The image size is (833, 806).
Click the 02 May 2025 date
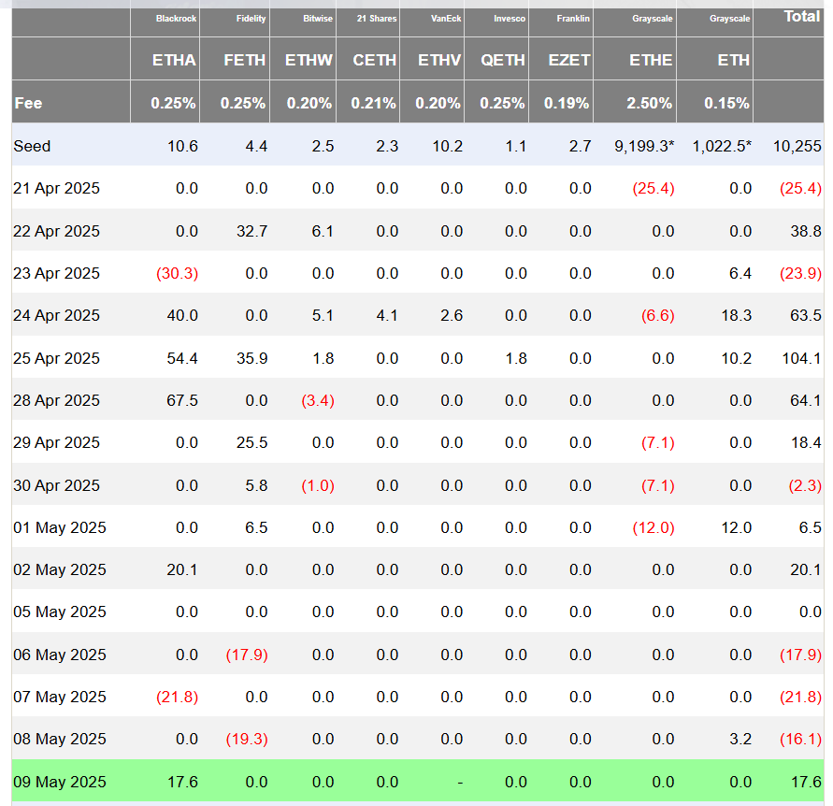[60, 569]
